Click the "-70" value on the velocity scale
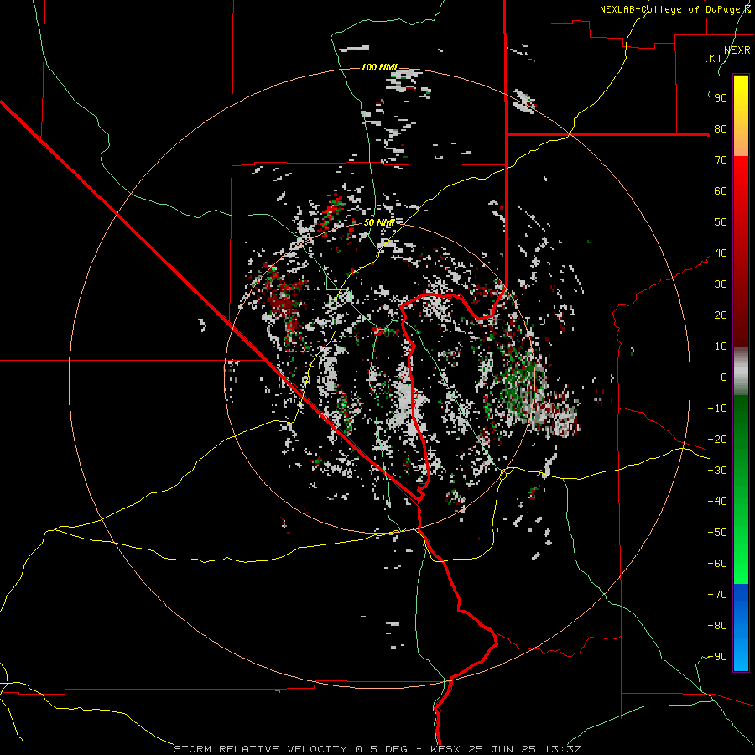The width and height of the screenshot is (755, 755). [717, 595]
